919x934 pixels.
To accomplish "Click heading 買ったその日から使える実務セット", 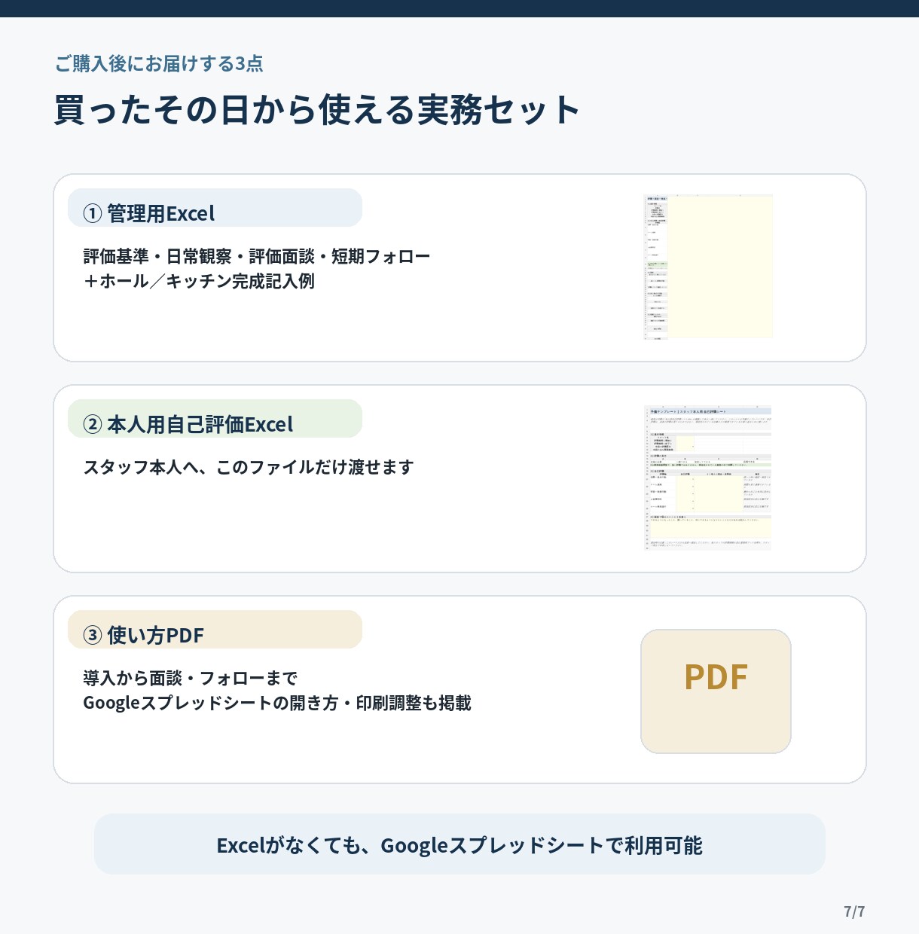I will point(317,110).
